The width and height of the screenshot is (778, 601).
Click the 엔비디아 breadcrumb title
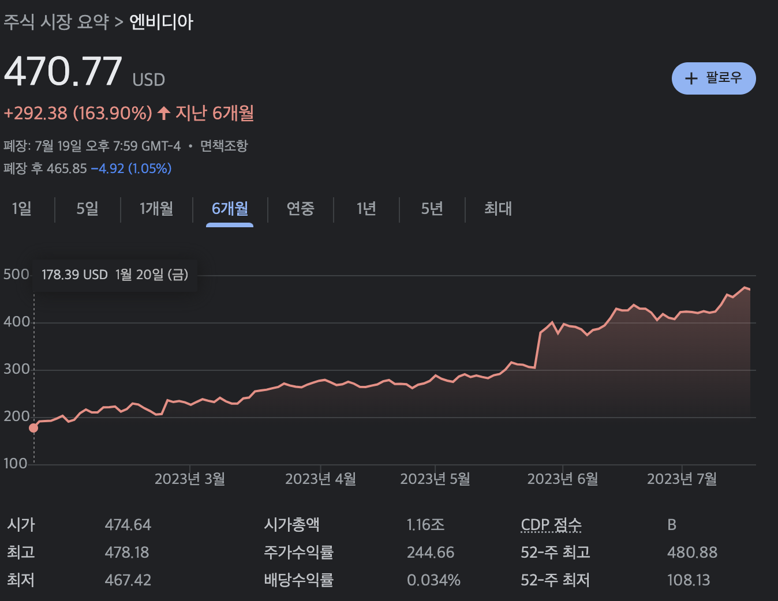[161, 22]
